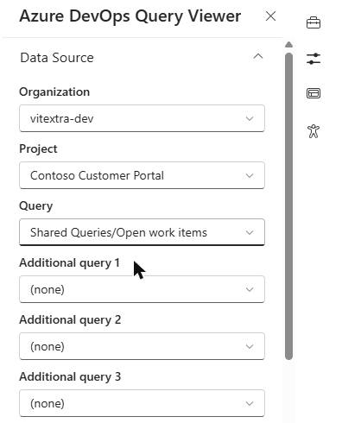This screenshot has height=423, width=342.
Task: Click the Project field label
Action: tap(38, 149)
